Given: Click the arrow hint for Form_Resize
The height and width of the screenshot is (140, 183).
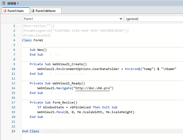Looking at the screenshot, I should [x=51, y=117].
